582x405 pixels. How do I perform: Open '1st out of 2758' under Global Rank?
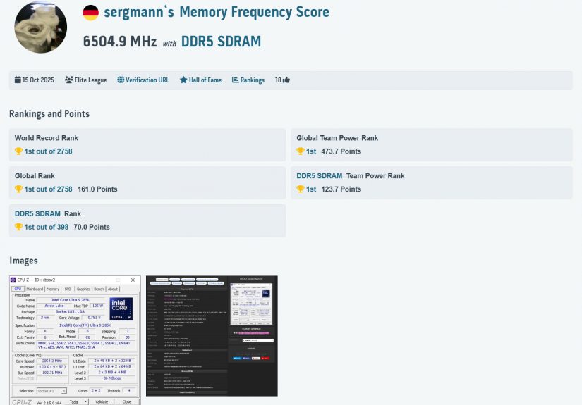48,189
